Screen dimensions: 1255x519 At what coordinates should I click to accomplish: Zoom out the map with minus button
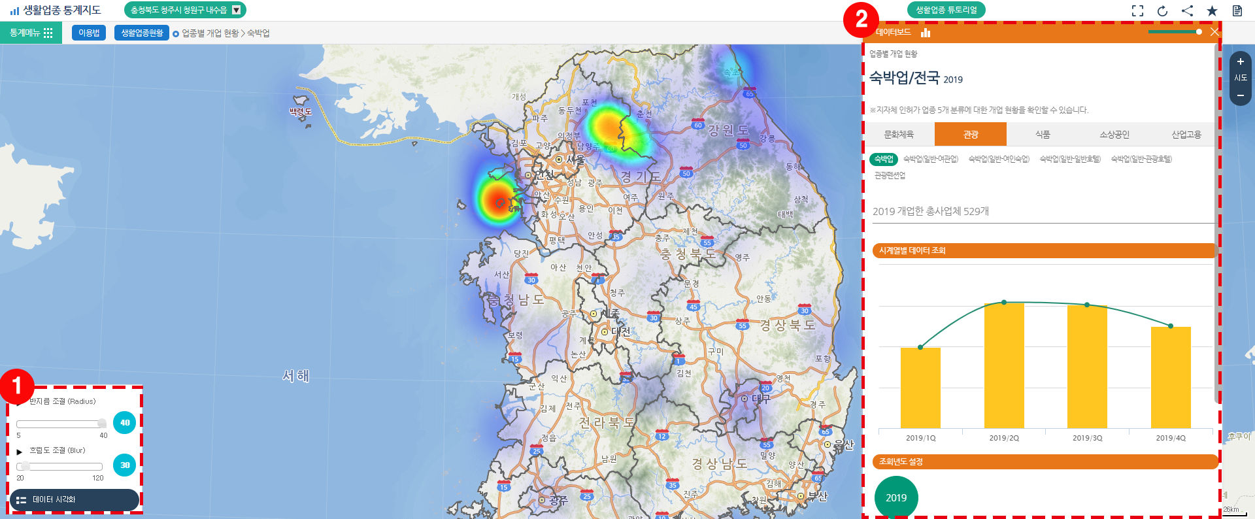coord(1240,95)
